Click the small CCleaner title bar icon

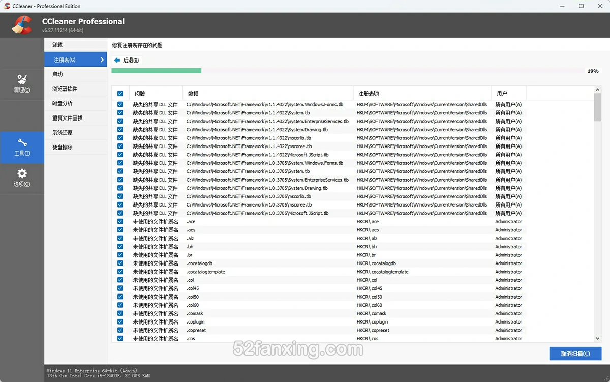click(x=7, y=6)
